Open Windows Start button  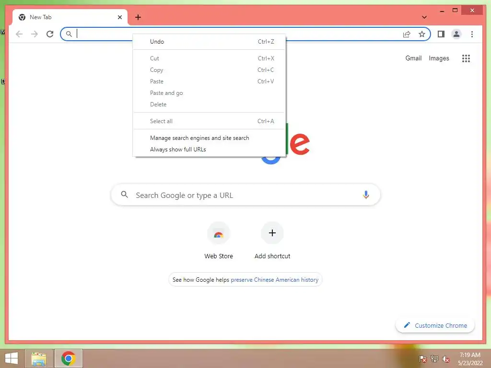[12, 358]
